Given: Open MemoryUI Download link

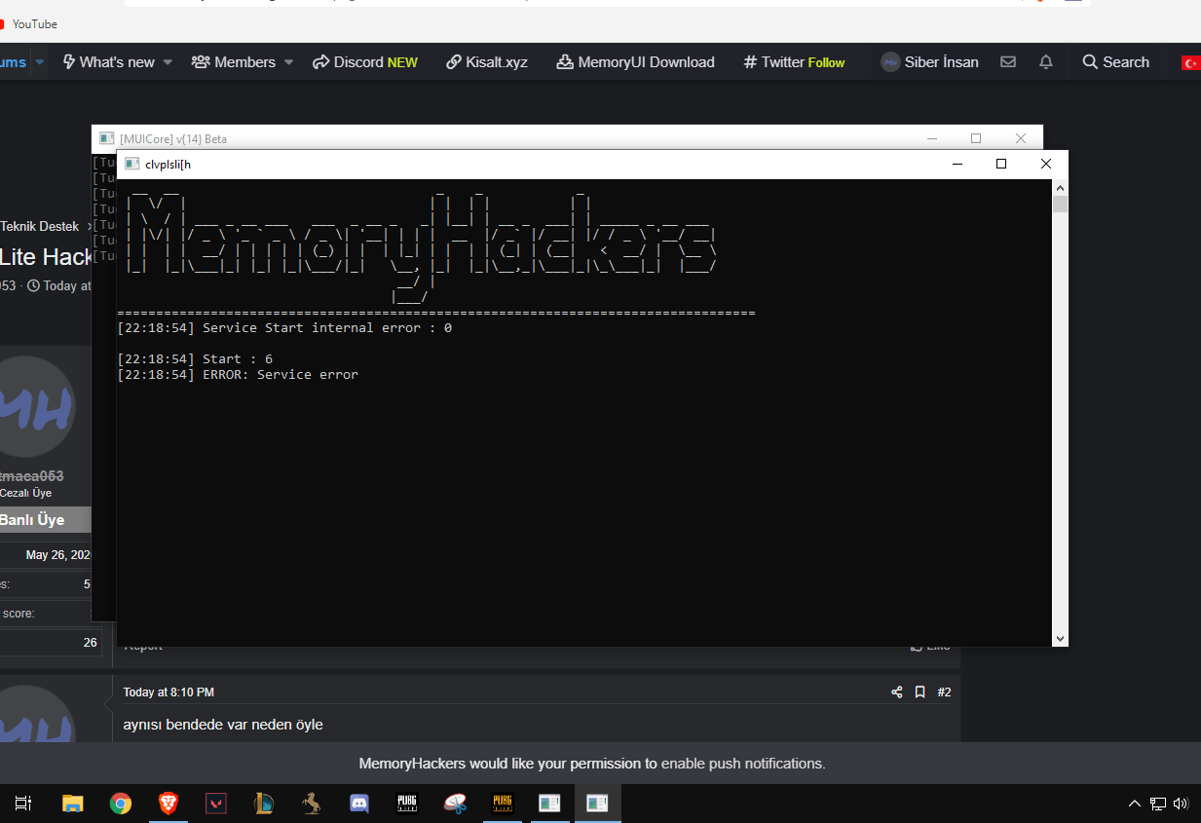Looking at the screenshot, I should [636, 61].
